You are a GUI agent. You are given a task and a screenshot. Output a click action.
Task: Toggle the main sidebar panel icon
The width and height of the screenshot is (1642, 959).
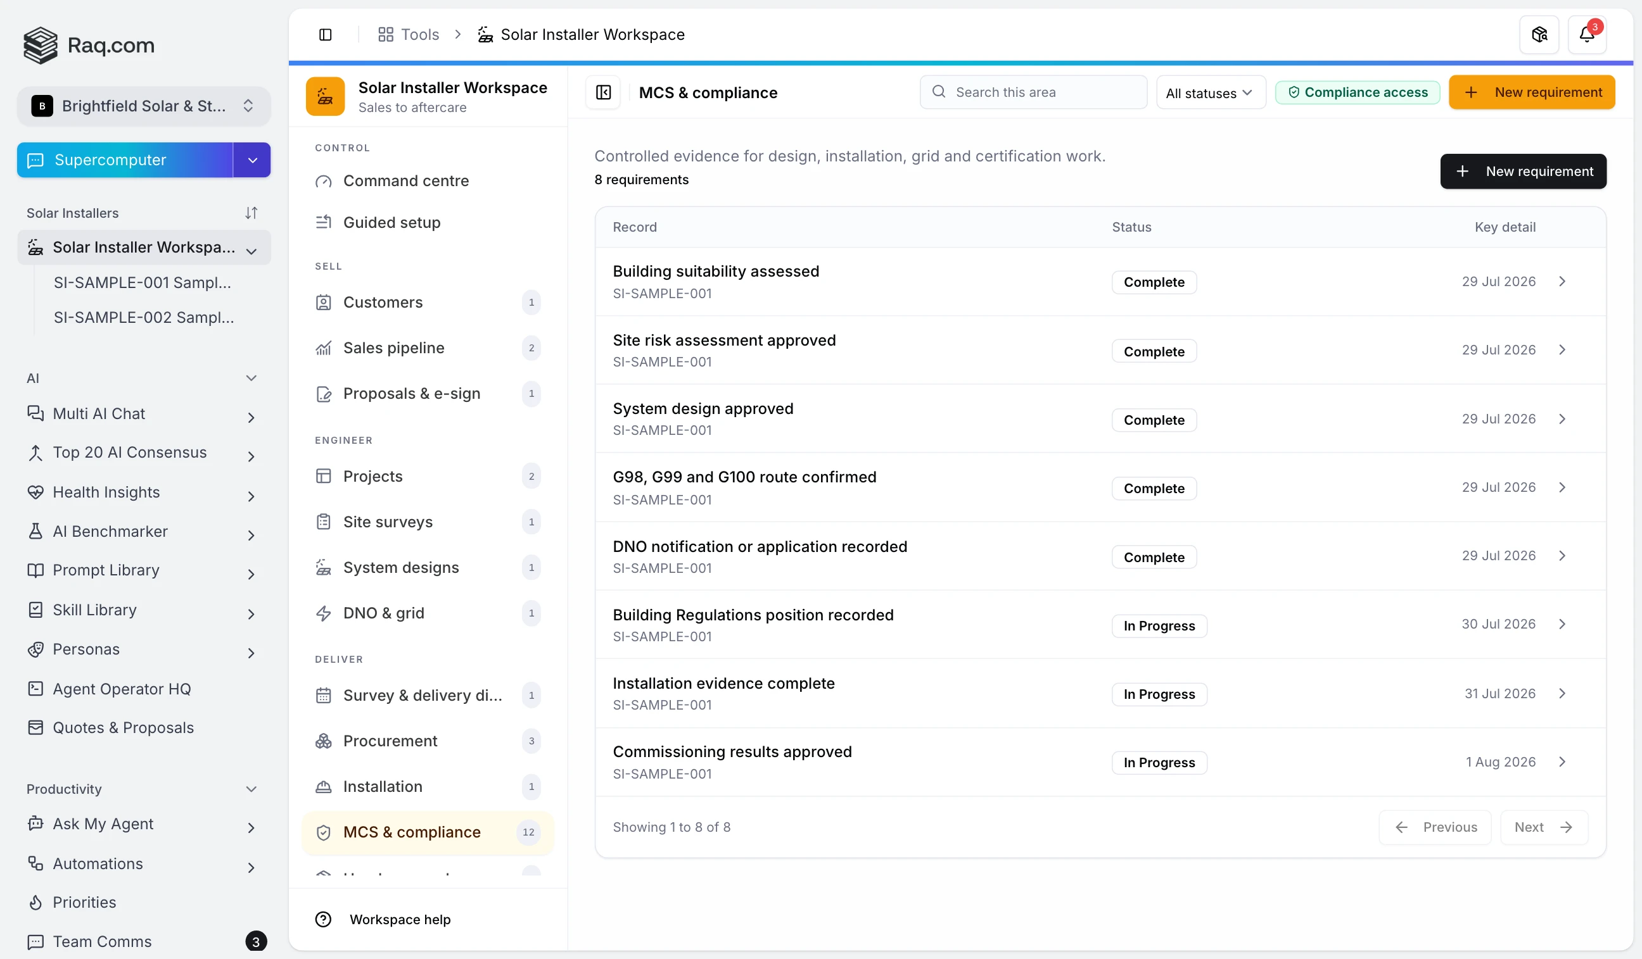(x=325, y=35)
